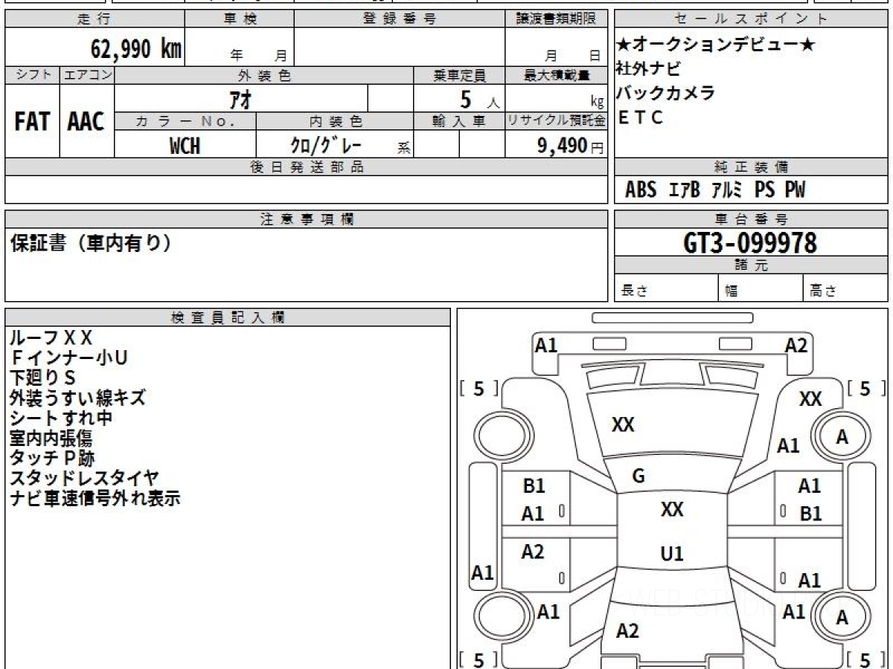The width and height of the screenshot is (893, 669).
Task: Click the 車検 header cell
Action: coord(240,19)
